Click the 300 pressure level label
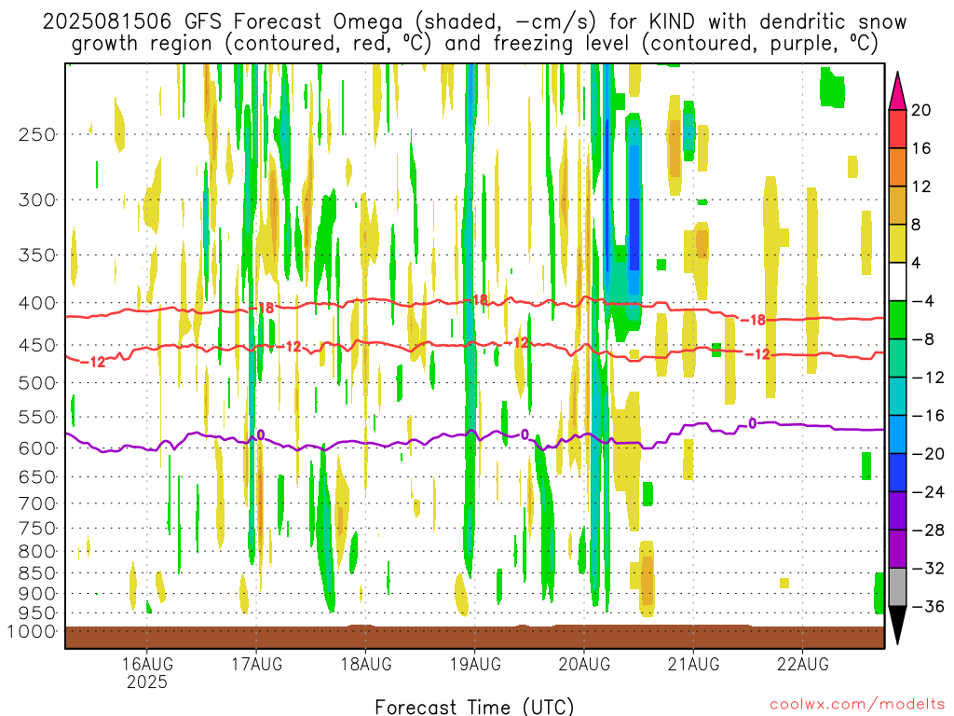Viewport: 954px width, 716px height. tap(37, 200)
